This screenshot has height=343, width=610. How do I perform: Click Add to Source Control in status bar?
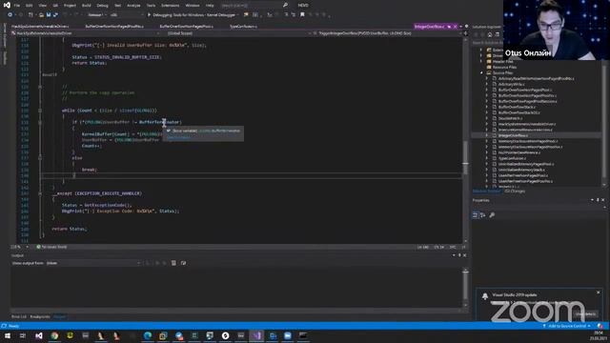pyautogui.click(x=566, y=326)
